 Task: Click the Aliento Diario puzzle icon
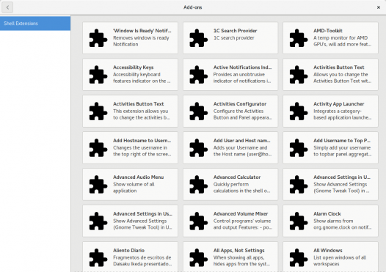98,258
